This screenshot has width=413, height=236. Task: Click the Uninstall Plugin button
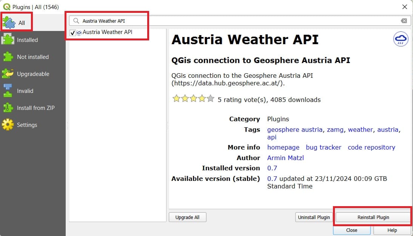[314, 217]
